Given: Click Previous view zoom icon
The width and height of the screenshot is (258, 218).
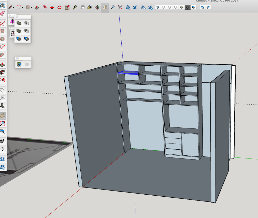Looking at the screenshot, I should tap(3, 131).
